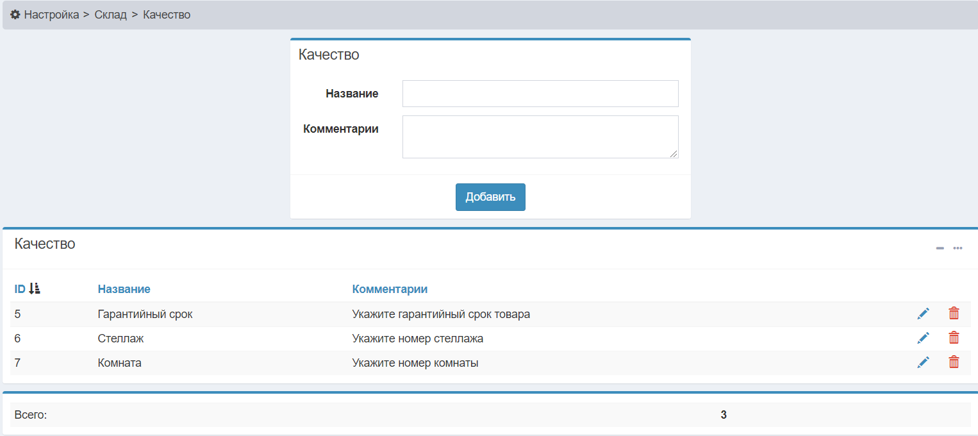Sort by the ID column header
This screenshot has height=436, width=978.
coord(20,289)
